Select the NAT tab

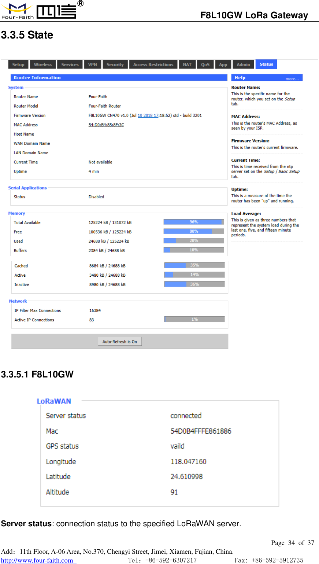187,64
